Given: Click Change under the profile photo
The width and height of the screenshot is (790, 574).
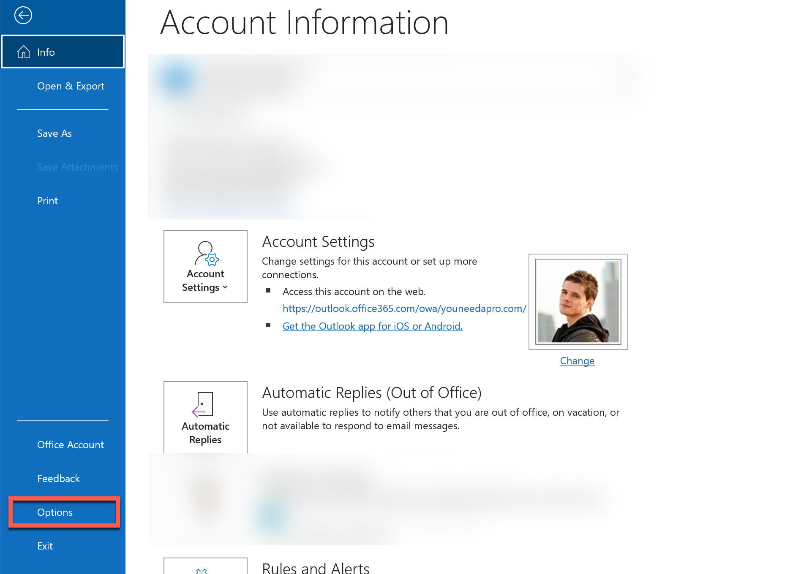Looking at the screenshot, I should [577, 360].
